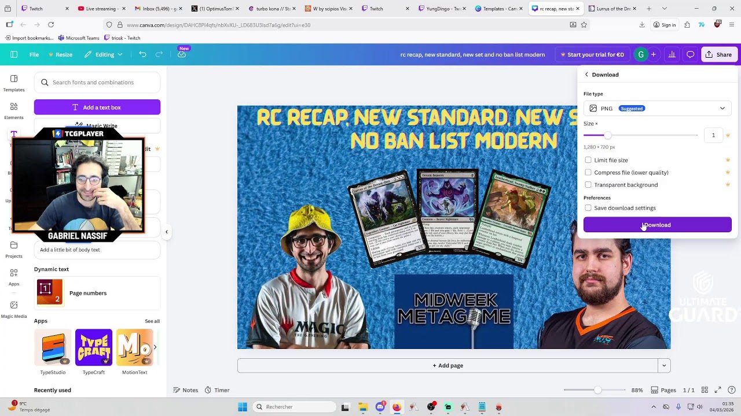Click the browser Reload button
741x416 pixels.
(x=51, y=25)
